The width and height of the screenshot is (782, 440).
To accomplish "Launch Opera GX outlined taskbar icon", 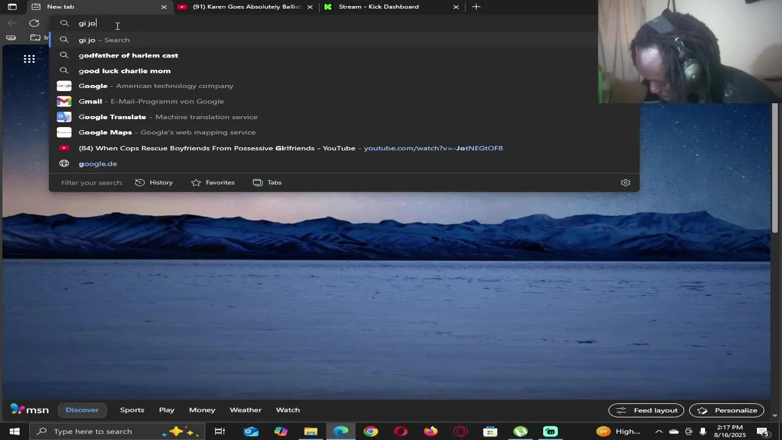I will [461, 431].
